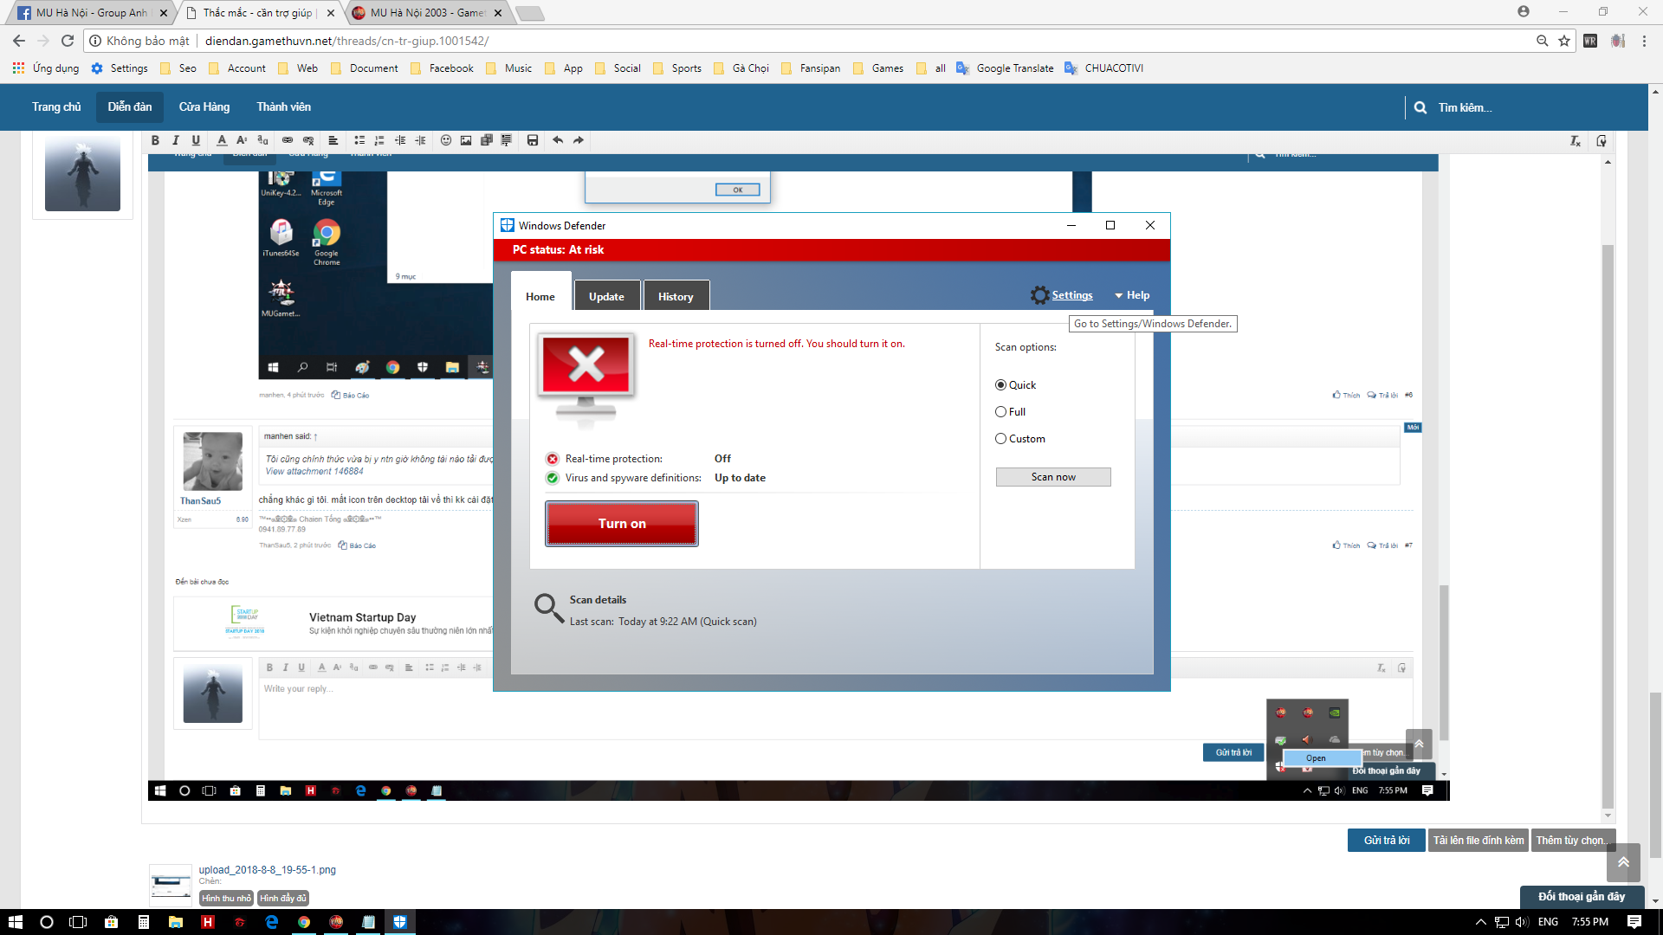
Task: Redo the last edit in the editor
Action: 579,140
